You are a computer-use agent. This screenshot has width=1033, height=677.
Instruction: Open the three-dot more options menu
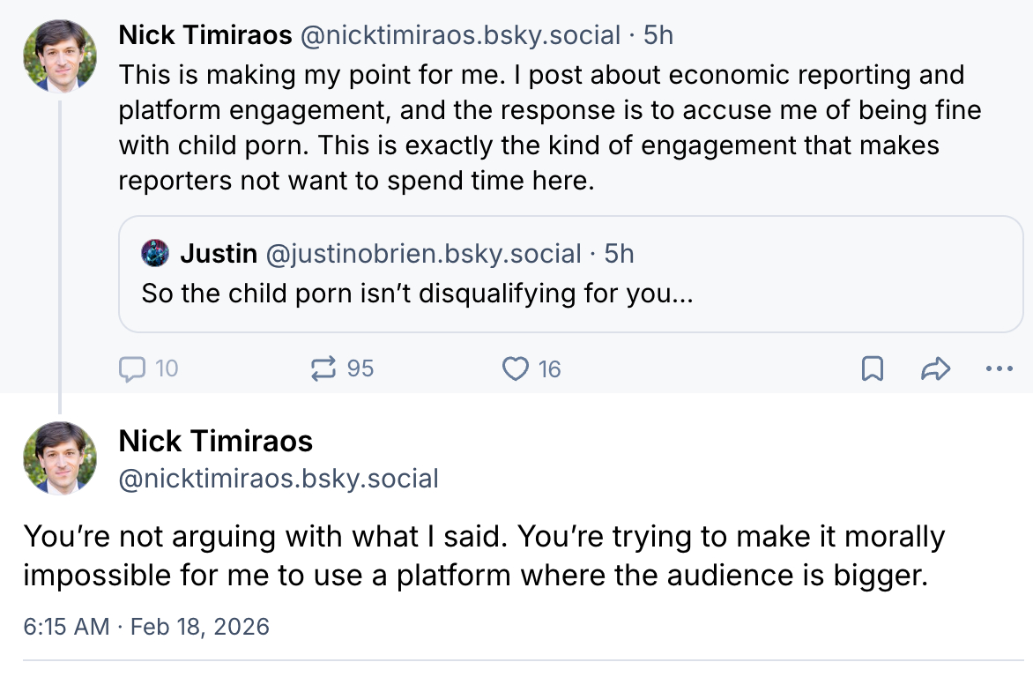point(999,368)
